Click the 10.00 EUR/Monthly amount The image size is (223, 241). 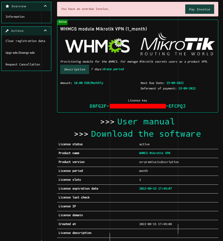tap(89, 83)
